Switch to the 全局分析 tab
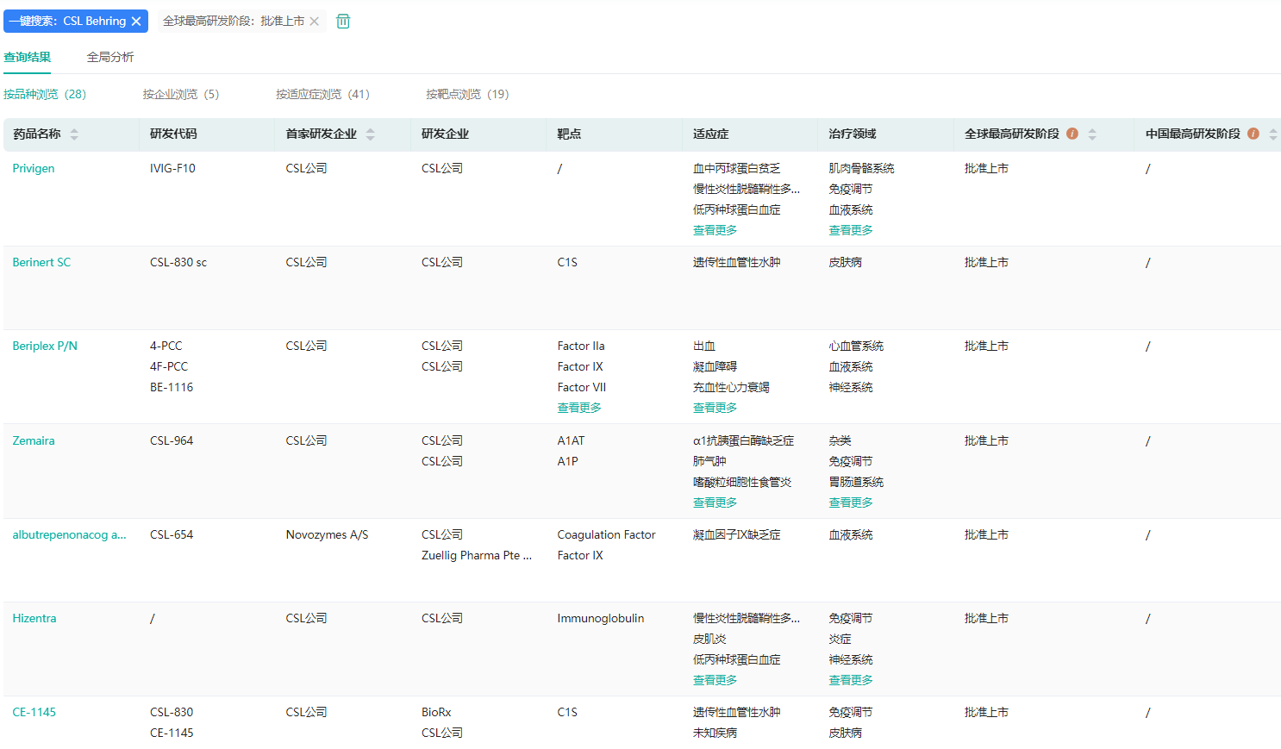 (x=110, y=57)
